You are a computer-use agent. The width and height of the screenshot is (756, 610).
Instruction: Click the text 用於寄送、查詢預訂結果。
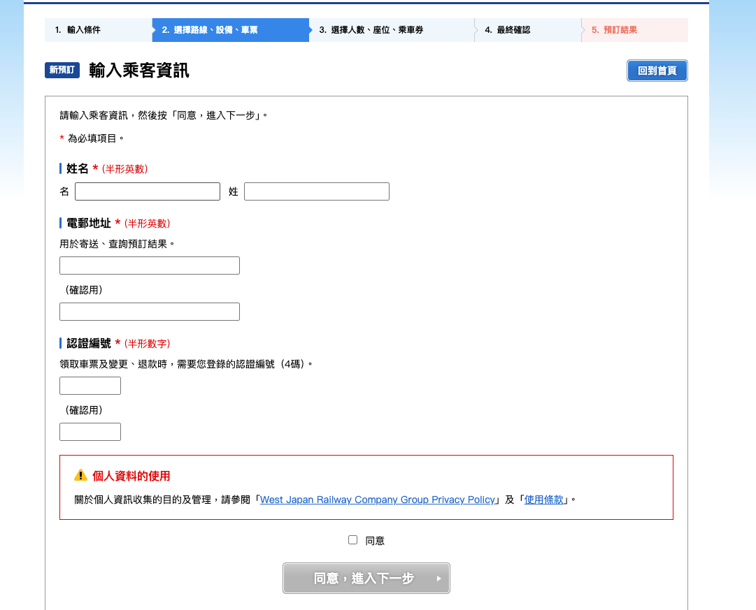117,244
